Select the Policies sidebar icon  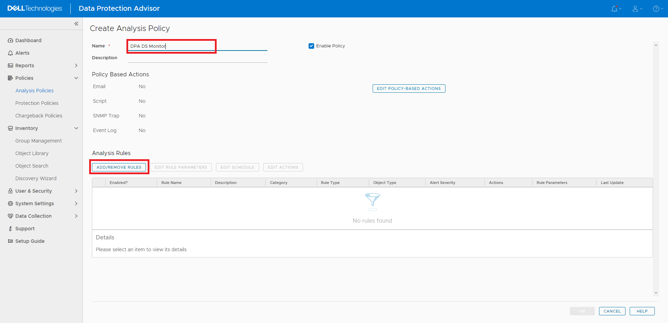pyautogui.click(x=10, y=78)
